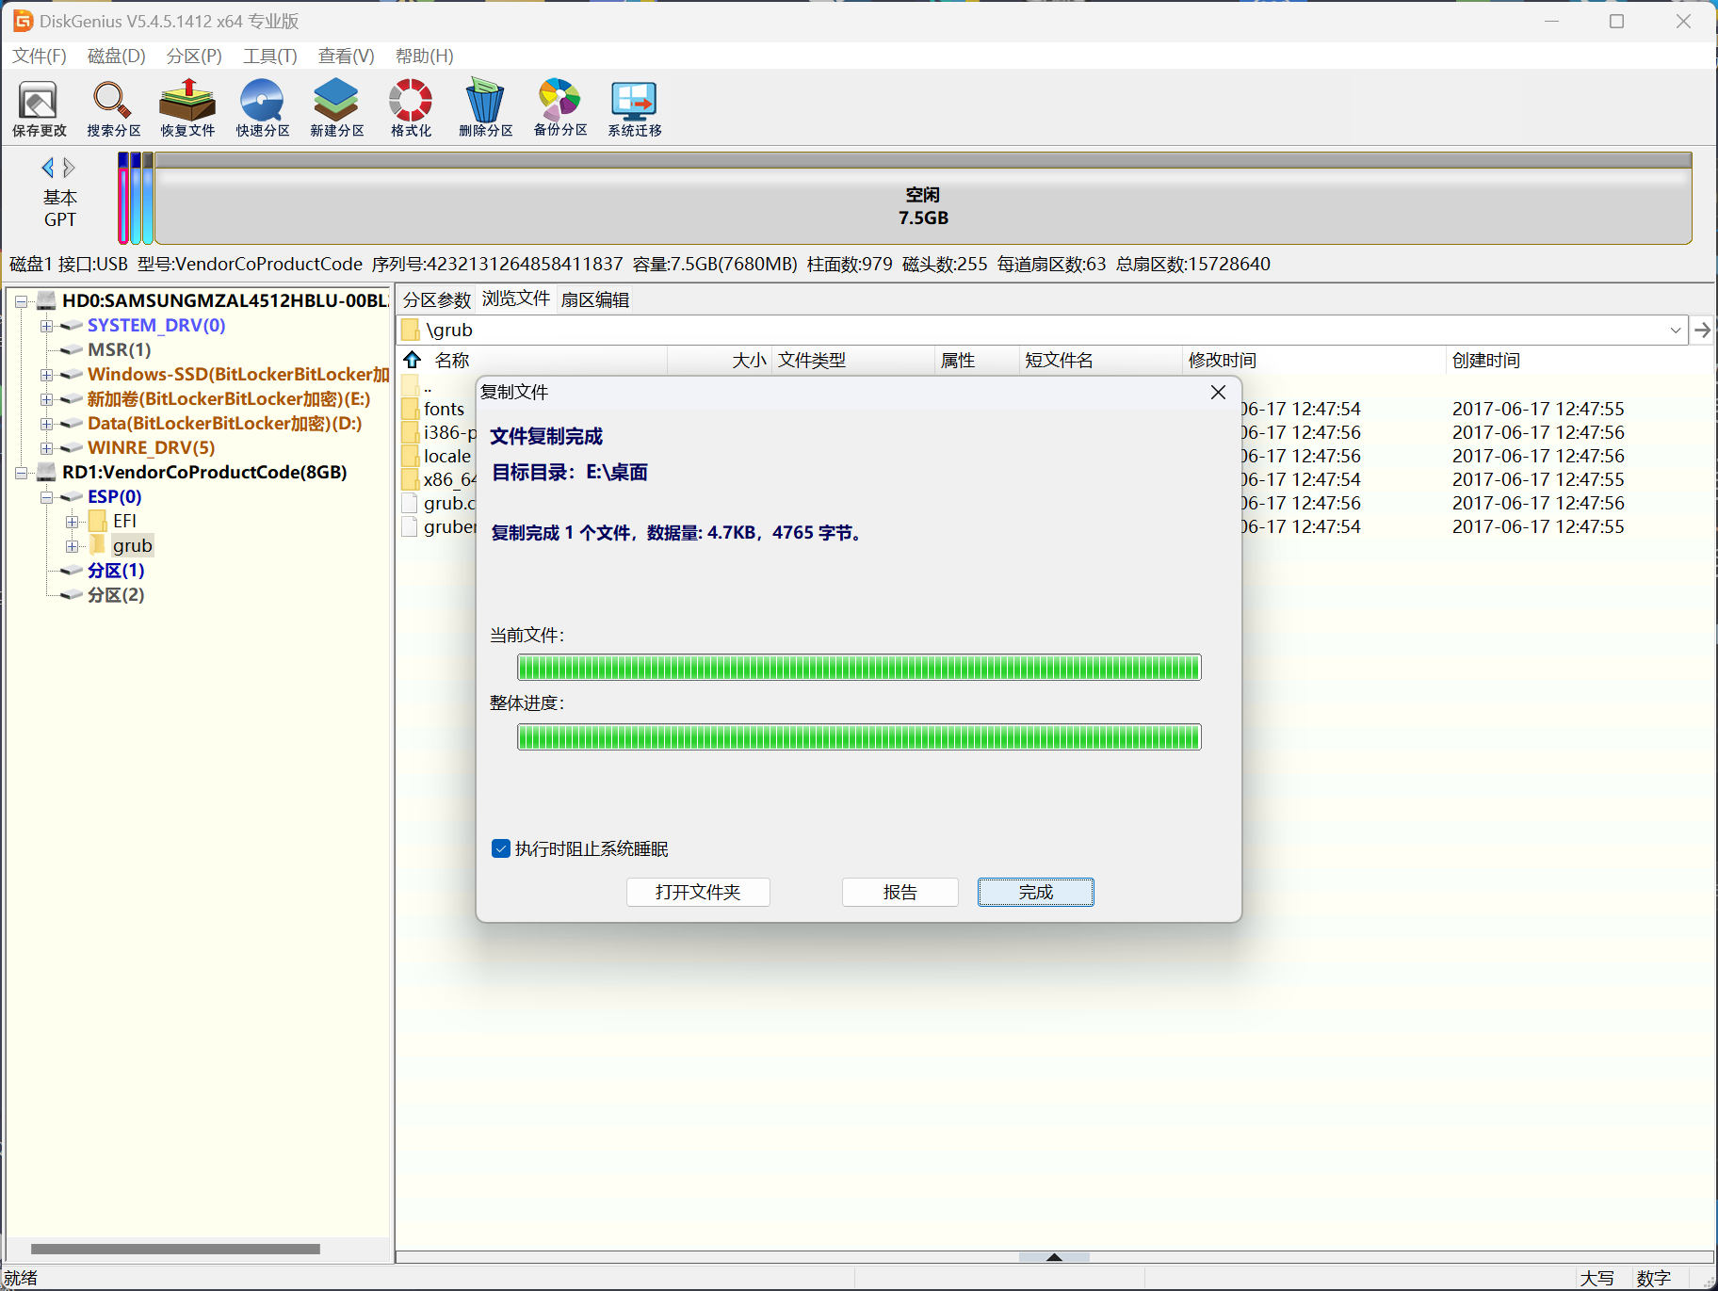Open the path dropdown arrow for \grub
This screenshot has width=1718, height=1291.
click(x=1676, y=330)
